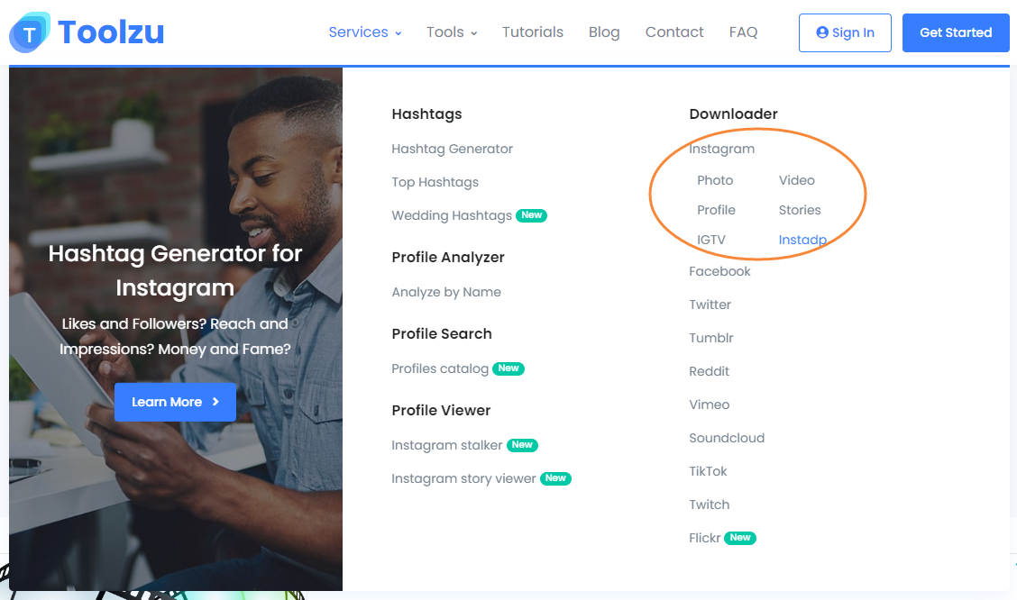Expand the Services dropdown menu
Viewport: 1017px width, 600px height.
364,32
